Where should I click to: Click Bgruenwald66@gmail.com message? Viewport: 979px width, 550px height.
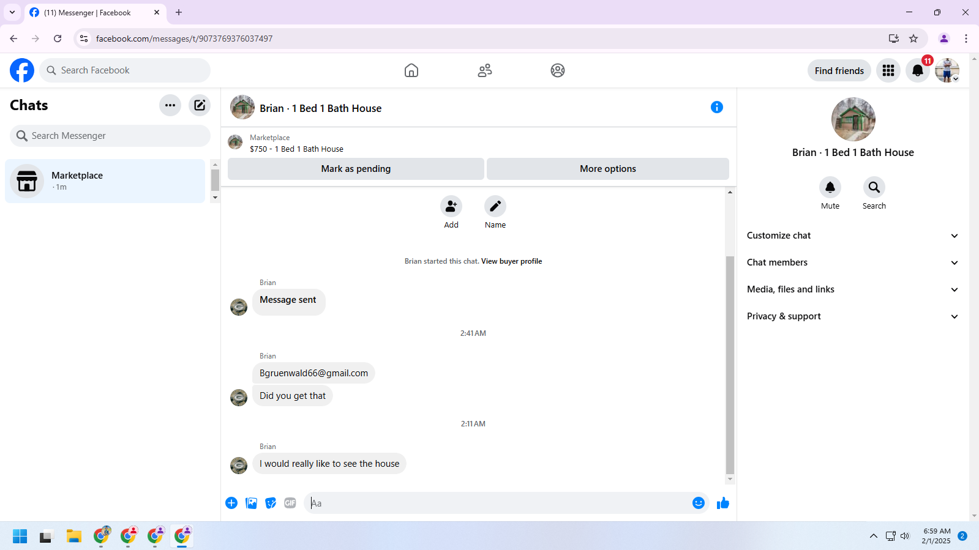tap(313, 373)
